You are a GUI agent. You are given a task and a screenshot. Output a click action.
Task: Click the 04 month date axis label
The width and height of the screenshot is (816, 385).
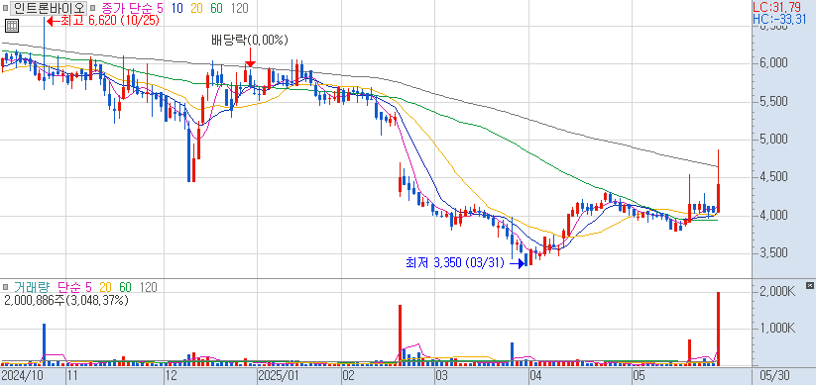(535, 376)
